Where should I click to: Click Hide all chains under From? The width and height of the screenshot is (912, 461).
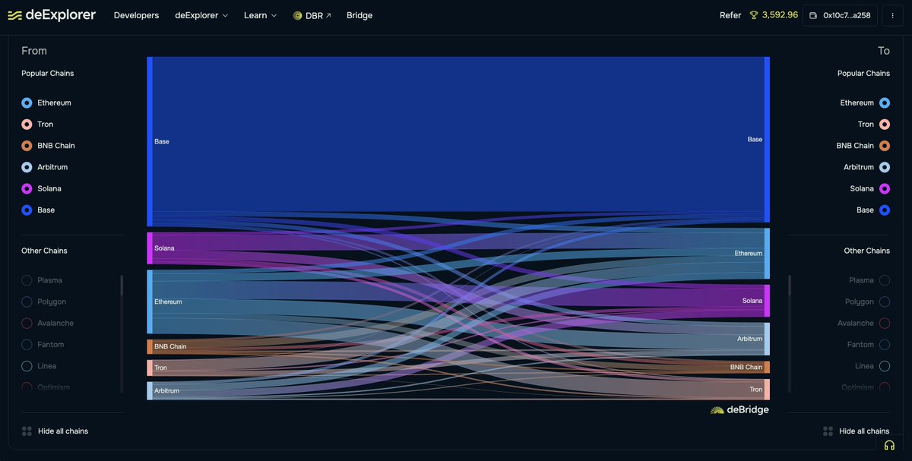pos(63,431)
